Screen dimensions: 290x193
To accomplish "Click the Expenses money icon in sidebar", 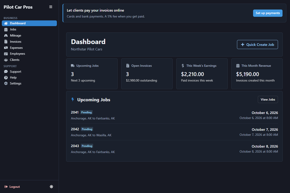I will pos(6,48).
